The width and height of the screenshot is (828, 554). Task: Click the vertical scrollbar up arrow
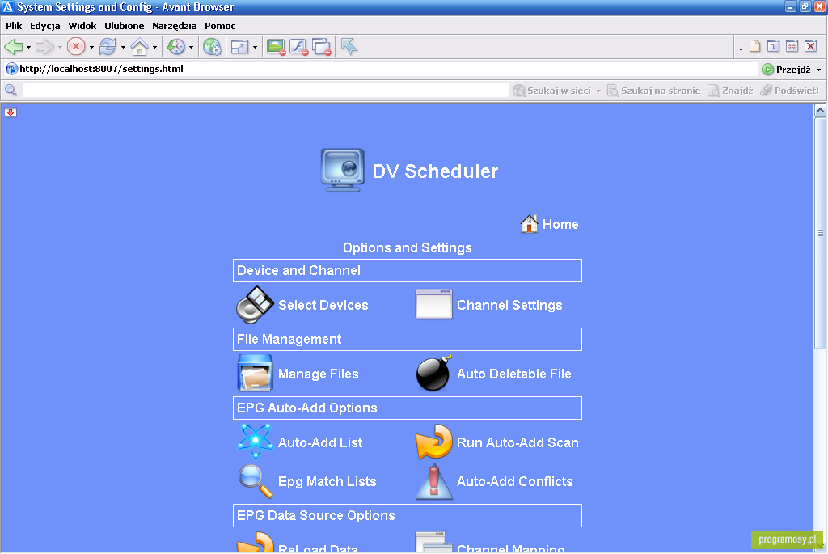coord(820,110)
